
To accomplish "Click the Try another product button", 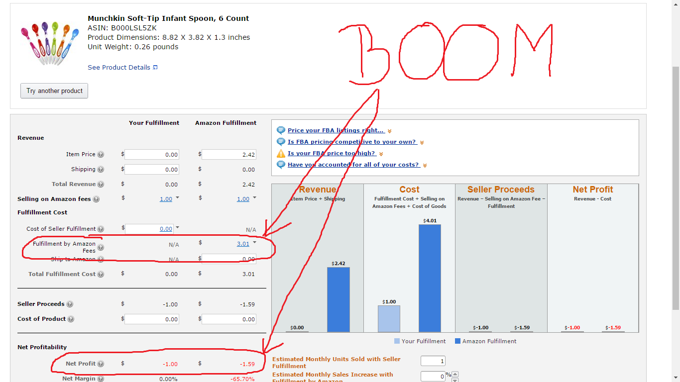I will tap(54, 91).
